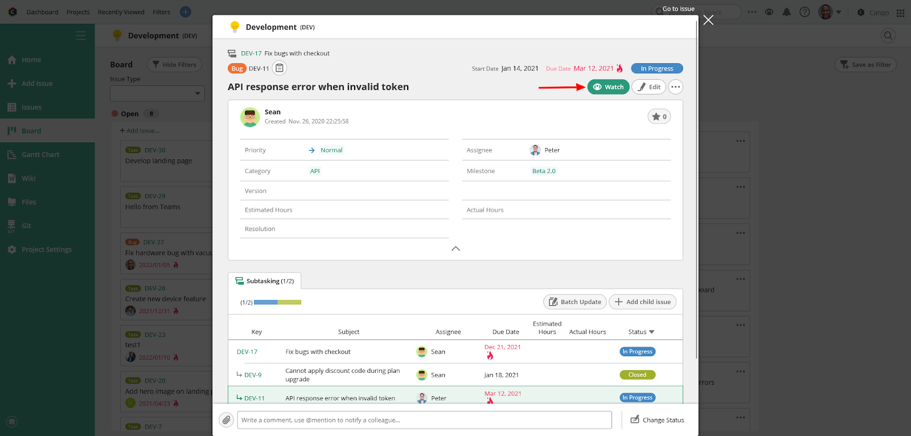This screenshot has width=911, height=436.
Task: Open the Status column dropdown
Action: coord(641,332)
